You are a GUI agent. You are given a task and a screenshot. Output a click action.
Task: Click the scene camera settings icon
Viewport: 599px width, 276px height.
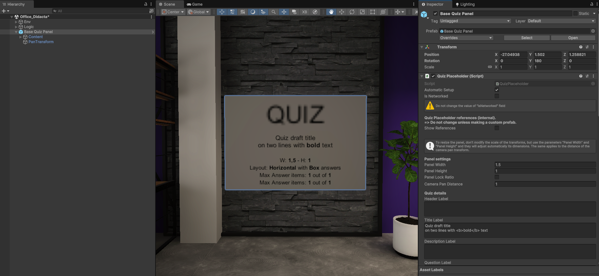294,12
